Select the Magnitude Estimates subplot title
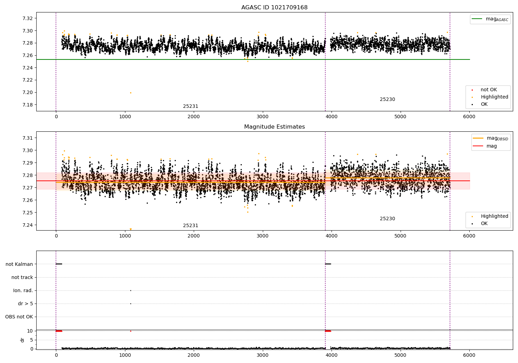 [x=274, y=127]
